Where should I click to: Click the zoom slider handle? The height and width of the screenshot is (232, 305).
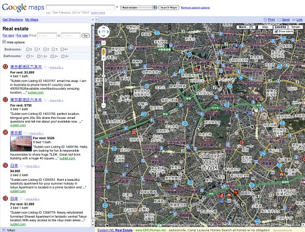[x=104, y=76]
